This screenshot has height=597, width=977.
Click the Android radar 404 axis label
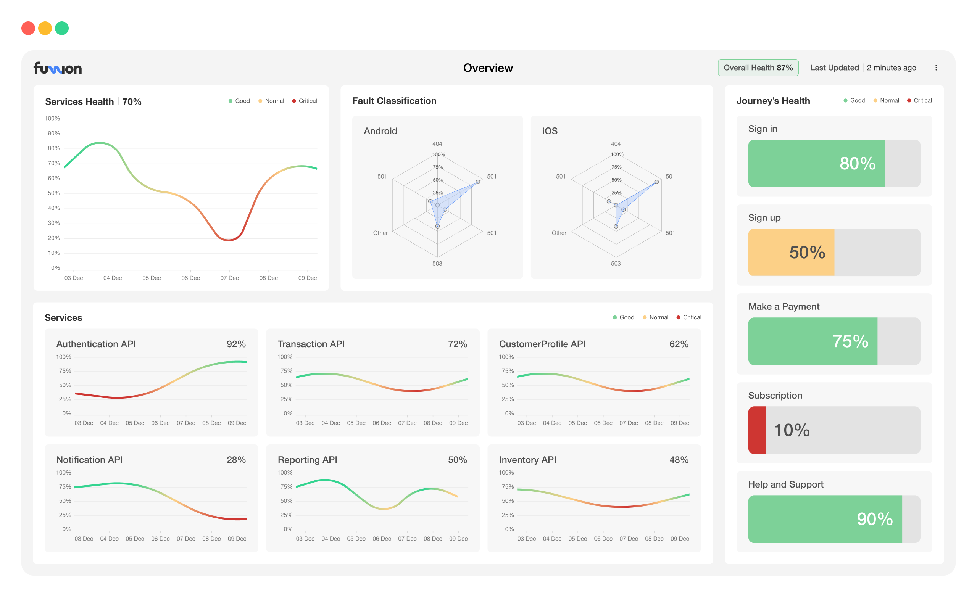tap(437, 144)
